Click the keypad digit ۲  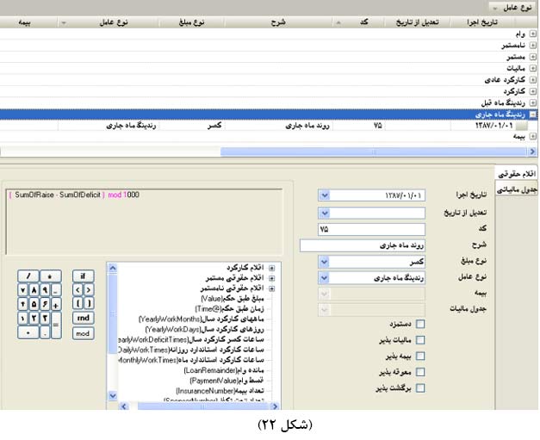pyautogui.click(x=34, y=318)
